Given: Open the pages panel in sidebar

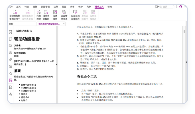Looking at the screenshot, I should click(11, 39).
